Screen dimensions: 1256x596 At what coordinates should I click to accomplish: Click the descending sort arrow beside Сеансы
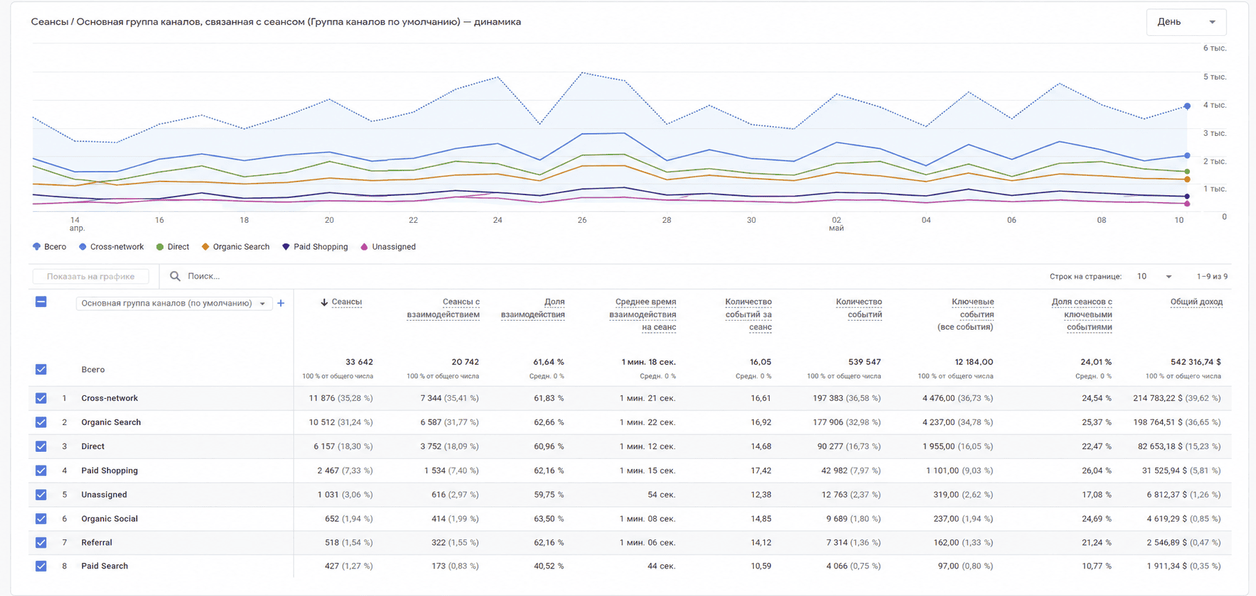(x=324, y=303)
